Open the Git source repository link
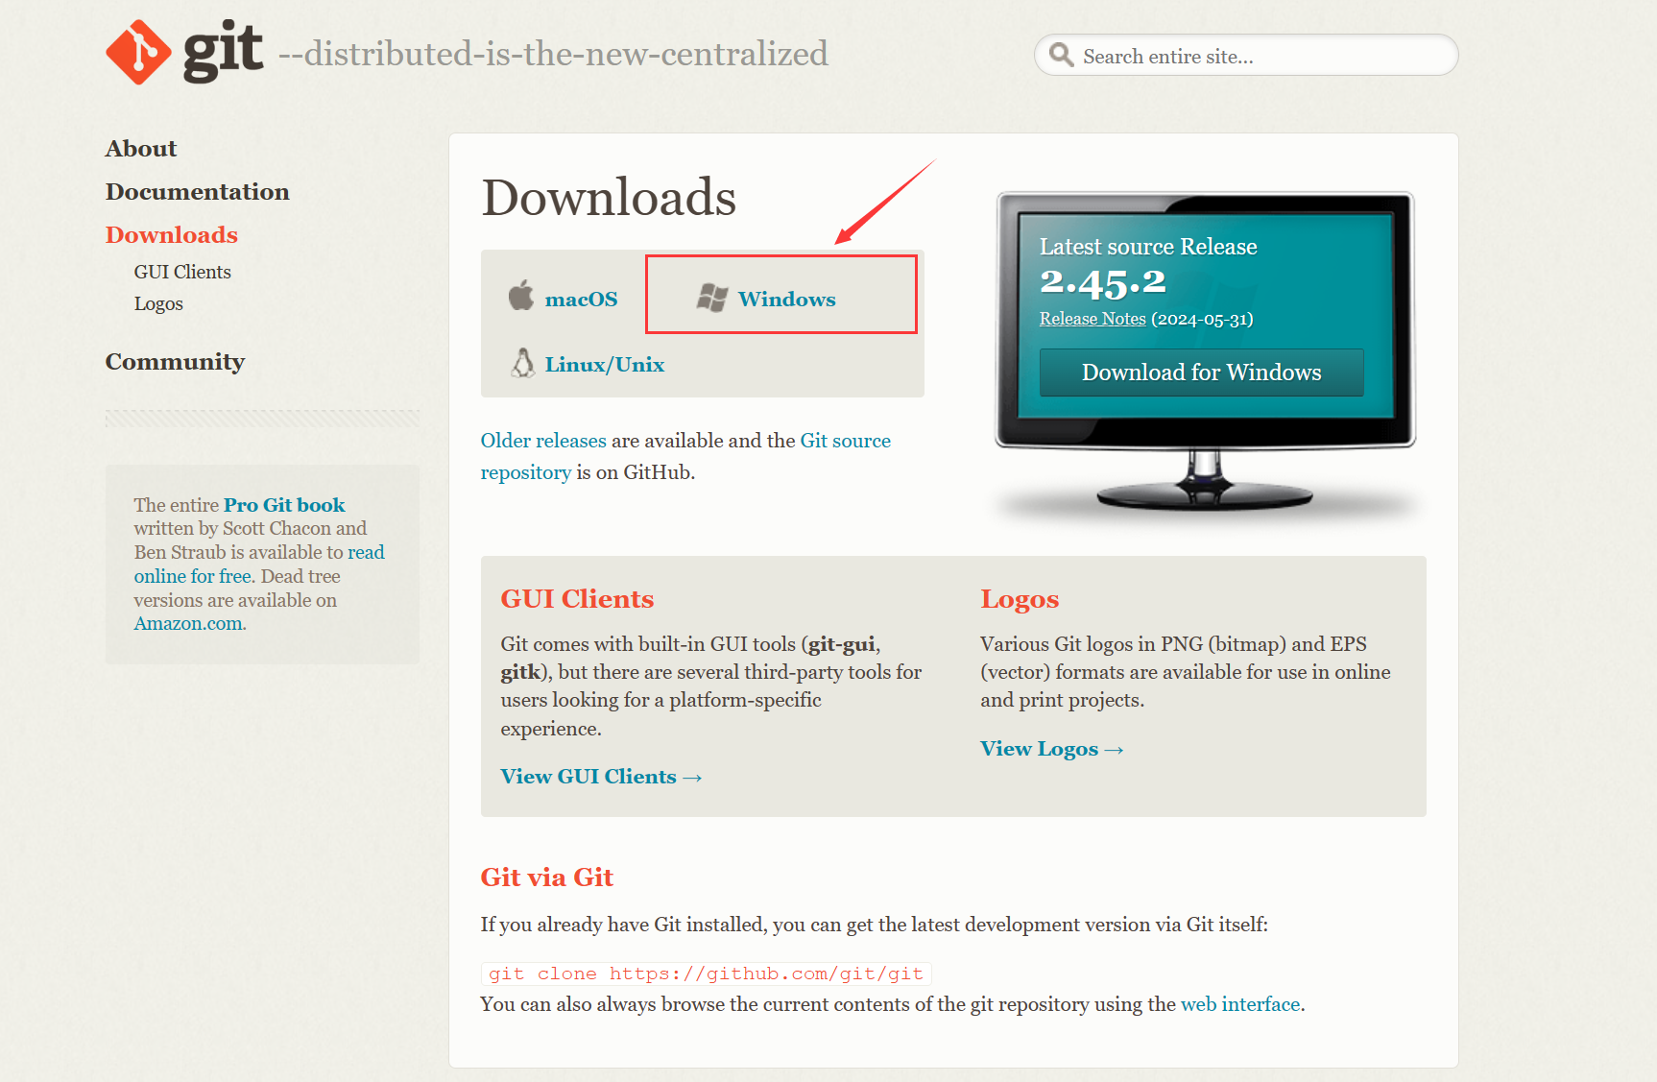Screen dimensions: 1657x1082 click(685, 456)
